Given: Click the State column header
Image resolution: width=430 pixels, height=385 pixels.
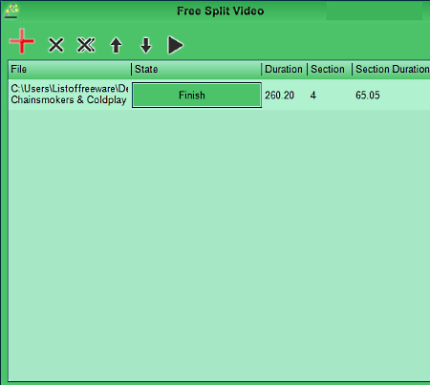Looking at the screenshot, I should click(196, 69).
